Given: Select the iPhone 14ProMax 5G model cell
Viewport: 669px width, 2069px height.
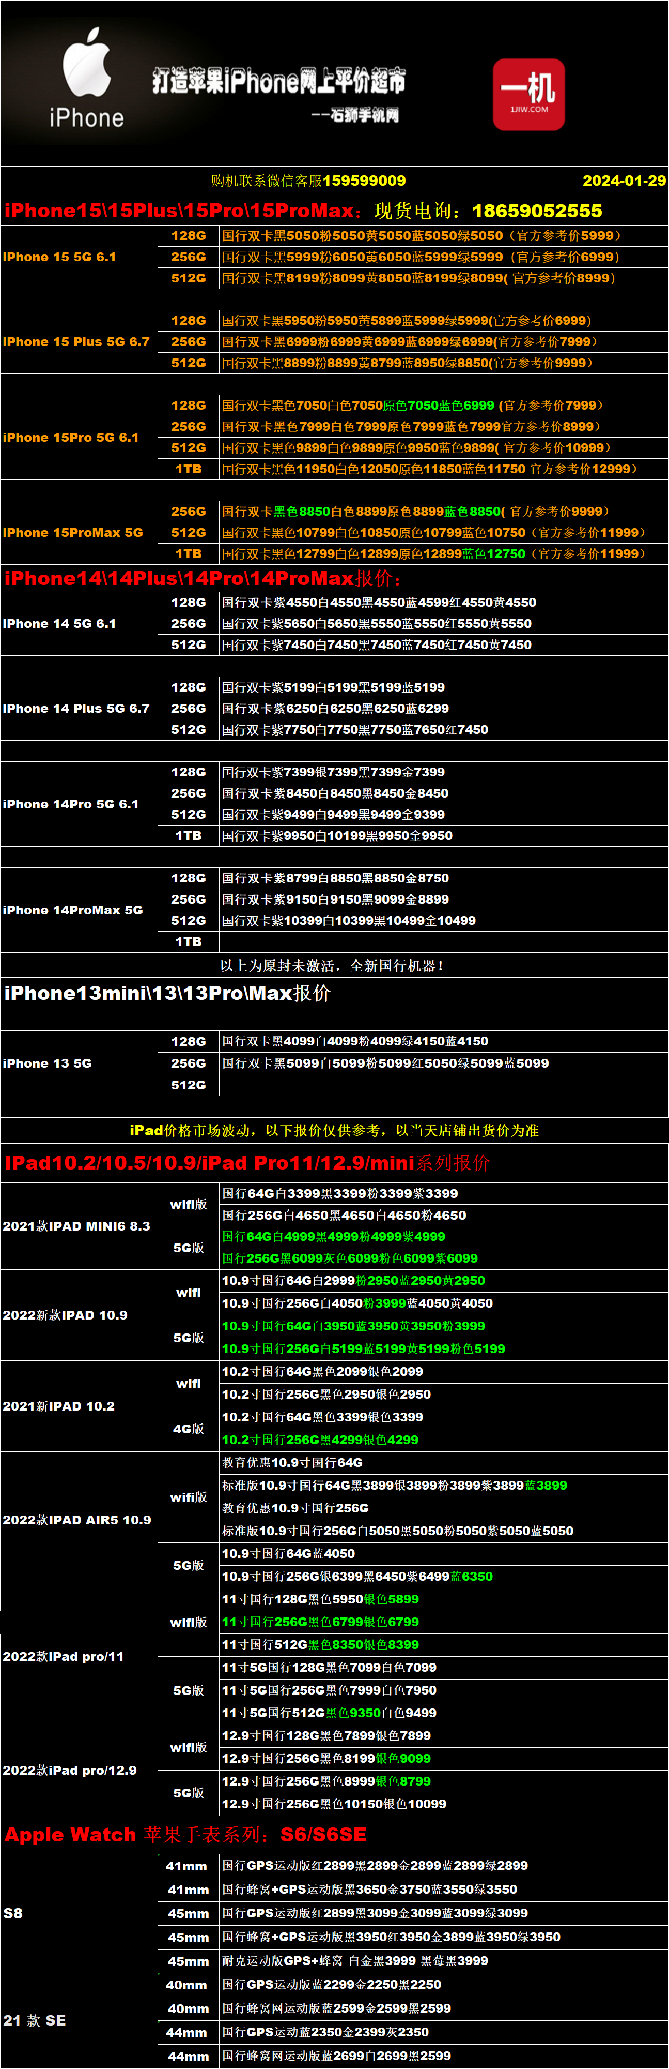Looking at the screenshot, I should click(80, 910).
